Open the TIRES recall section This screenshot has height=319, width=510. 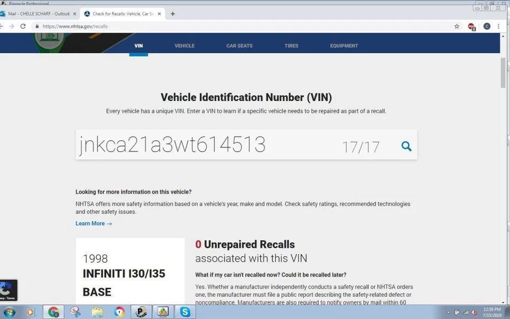[x=291, y=46]
